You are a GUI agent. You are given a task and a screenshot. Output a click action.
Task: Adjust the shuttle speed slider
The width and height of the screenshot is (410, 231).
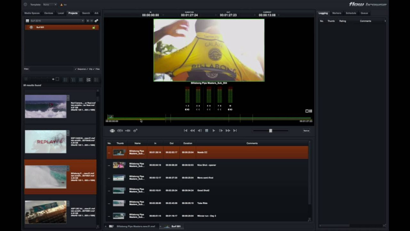pyautogui.click(x=271, y=131)
